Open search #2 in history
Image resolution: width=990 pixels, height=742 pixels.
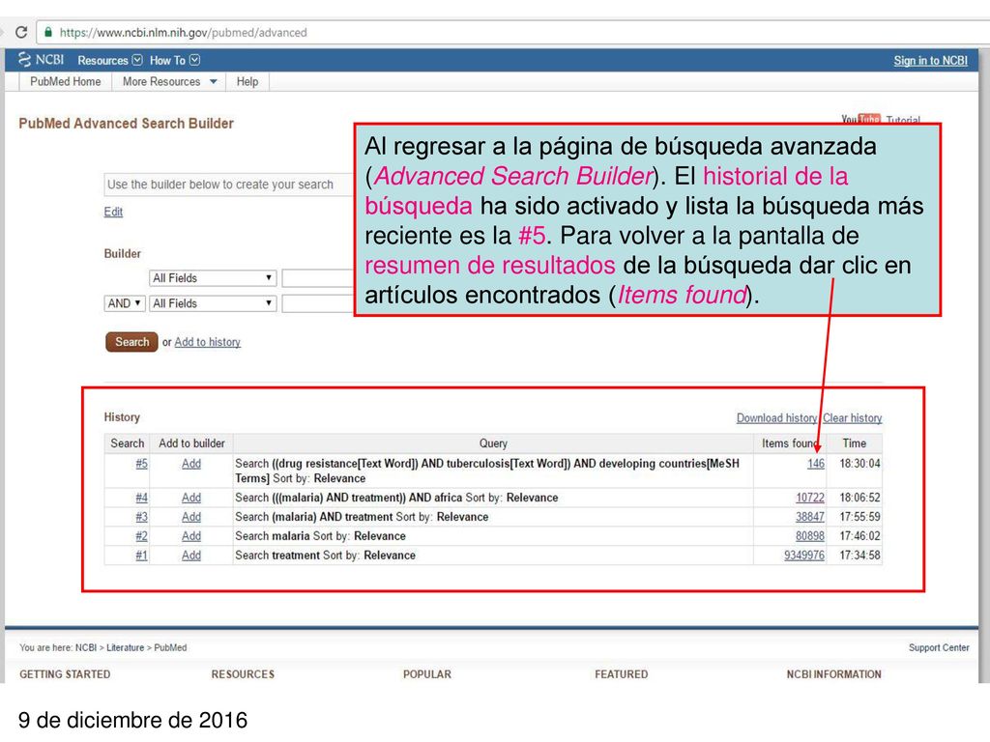point(141,536)
